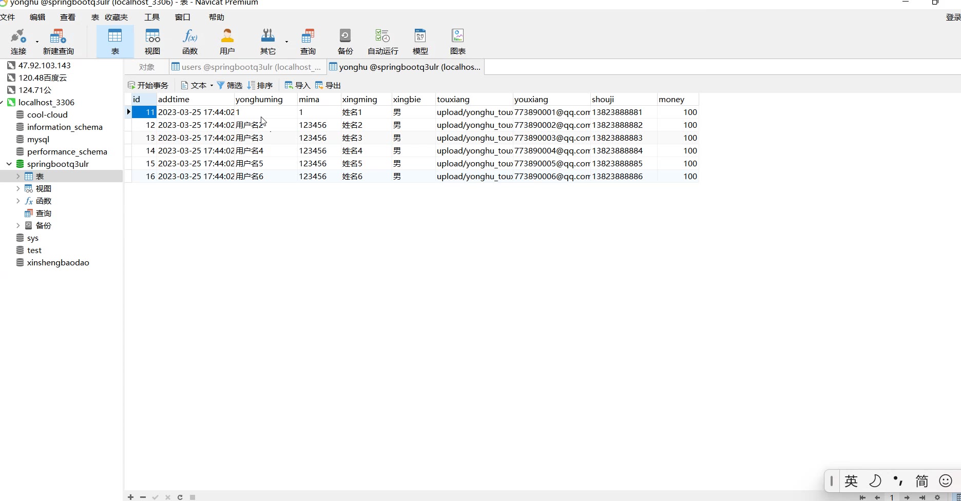Screen dimensions: 961x501
Task: Select the yonghu @springbootq3ulr tab
Action: 406,67
